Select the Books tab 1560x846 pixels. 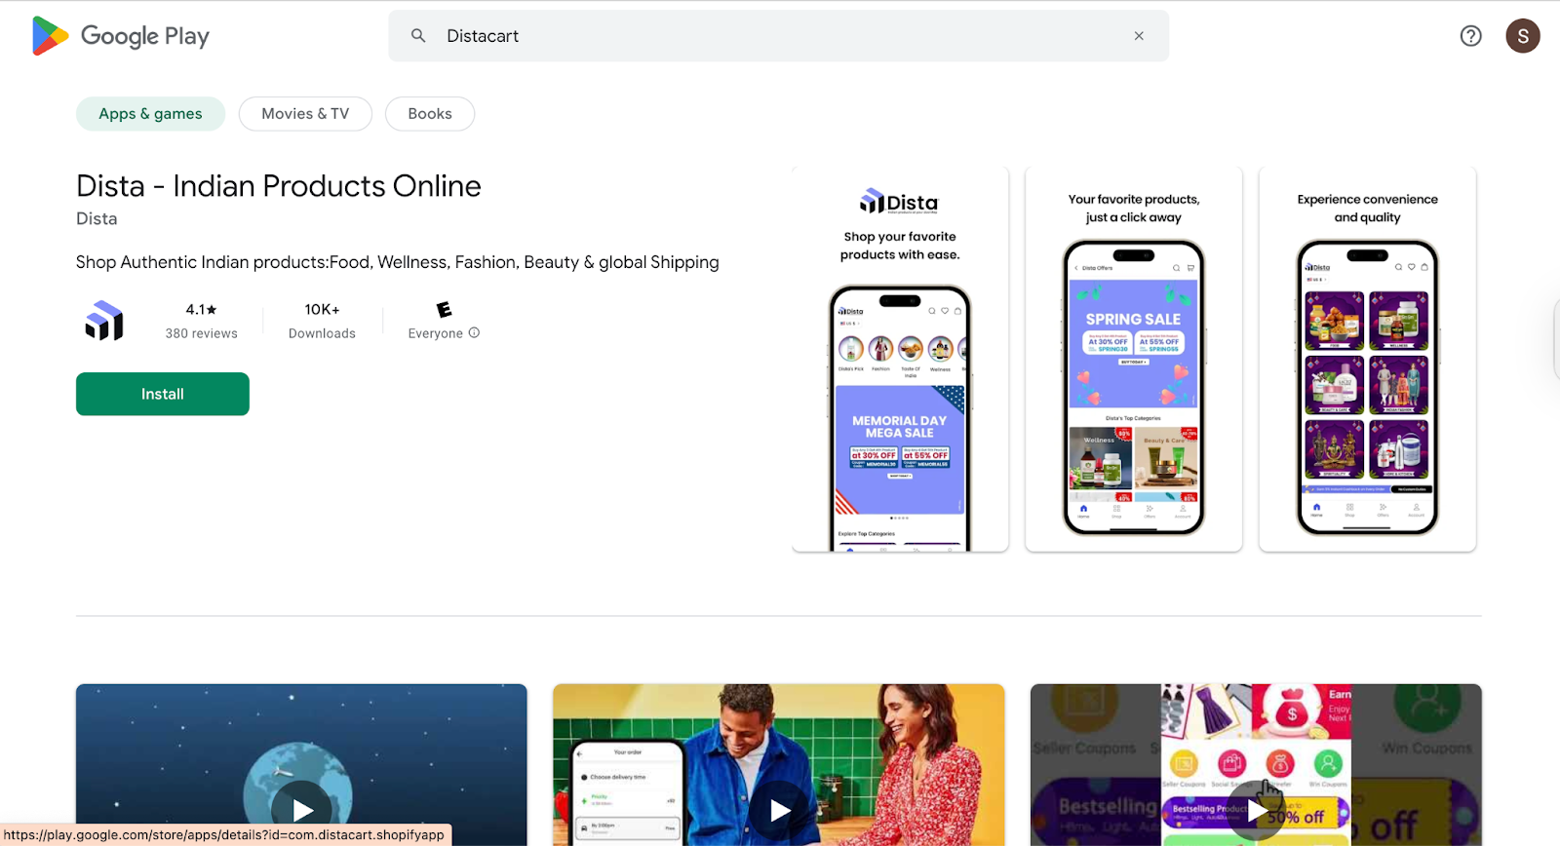click(x=430, y=114)
